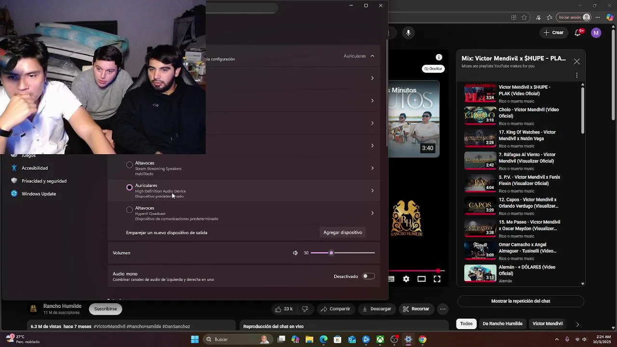Open Microsoft Store from taskbar
Screen dimensions: 617x347
(337, 339)
